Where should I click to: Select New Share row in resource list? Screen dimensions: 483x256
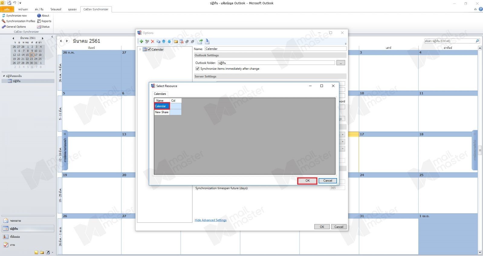tap(168, 112)
